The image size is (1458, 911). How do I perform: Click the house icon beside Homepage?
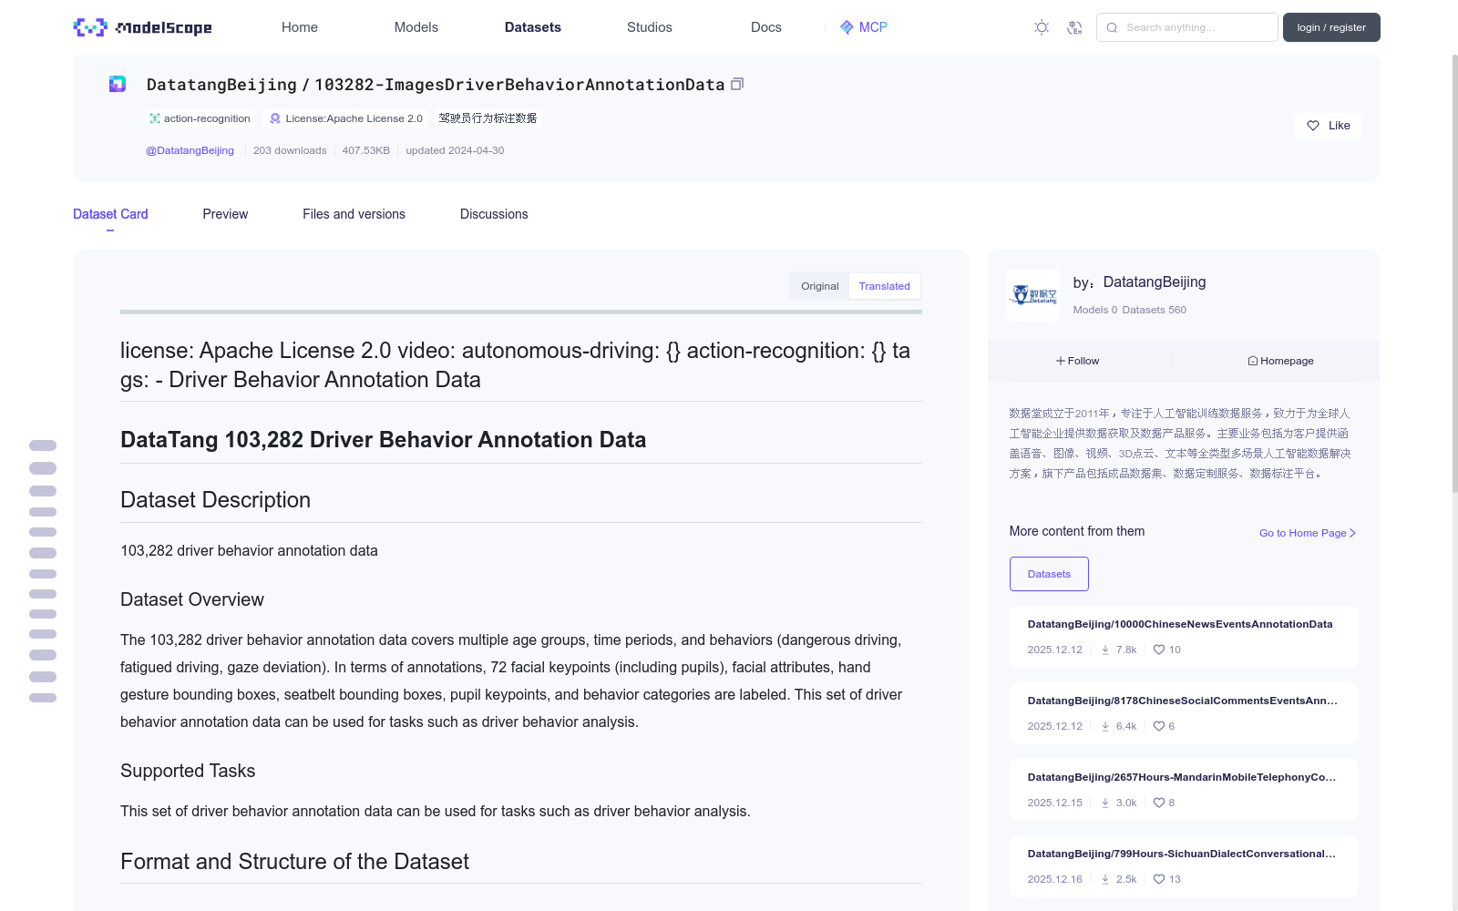pyautogui.click(x=1253, y=361)
